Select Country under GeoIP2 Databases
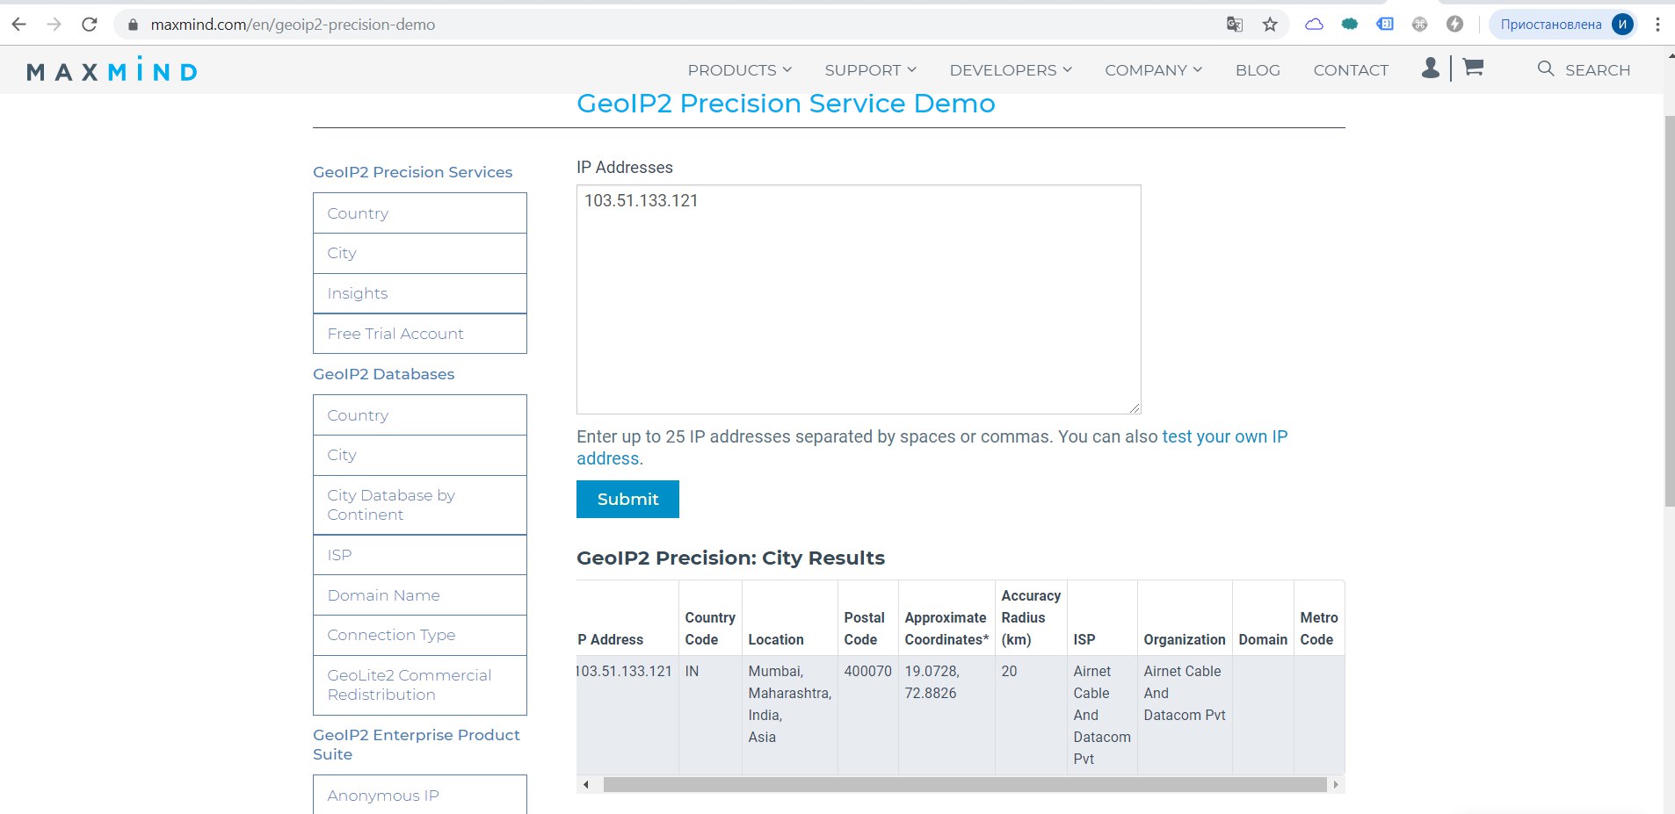This screenshot has width=1675, height=814. click(420, 415)
